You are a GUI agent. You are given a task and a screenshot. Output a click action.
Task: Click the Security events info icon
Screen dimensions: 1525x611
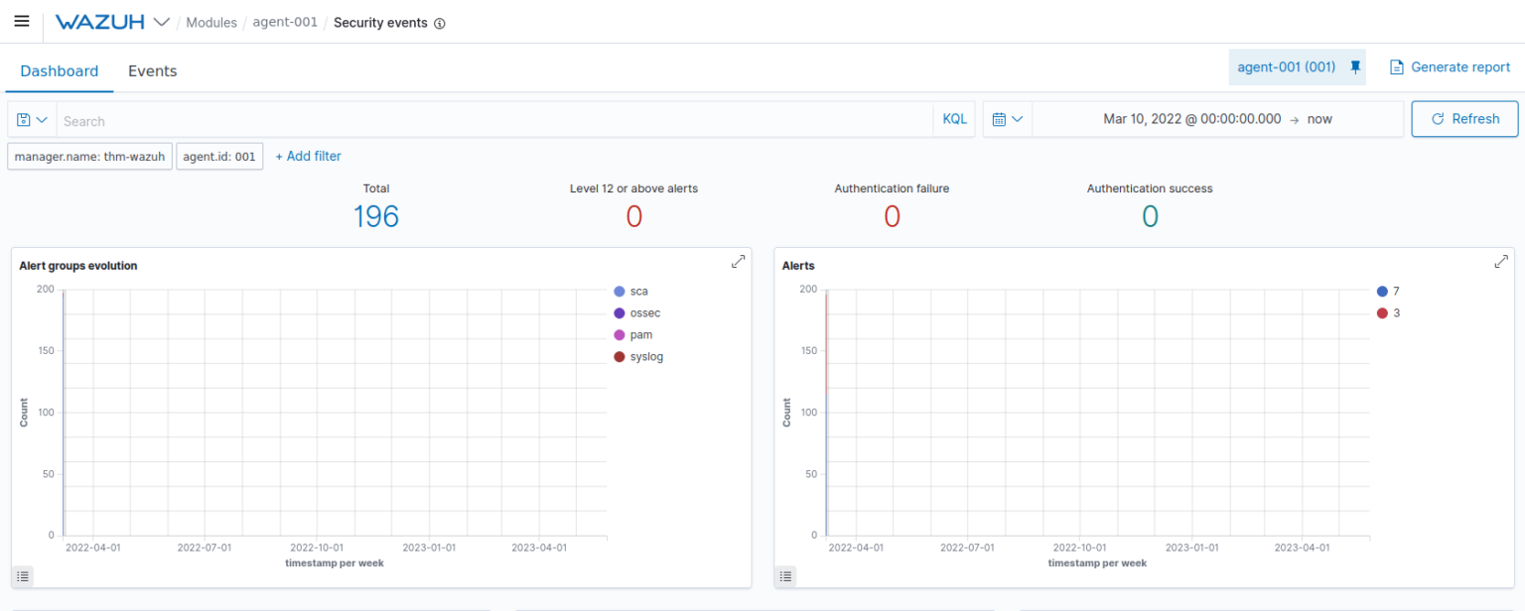click(440, 23)
